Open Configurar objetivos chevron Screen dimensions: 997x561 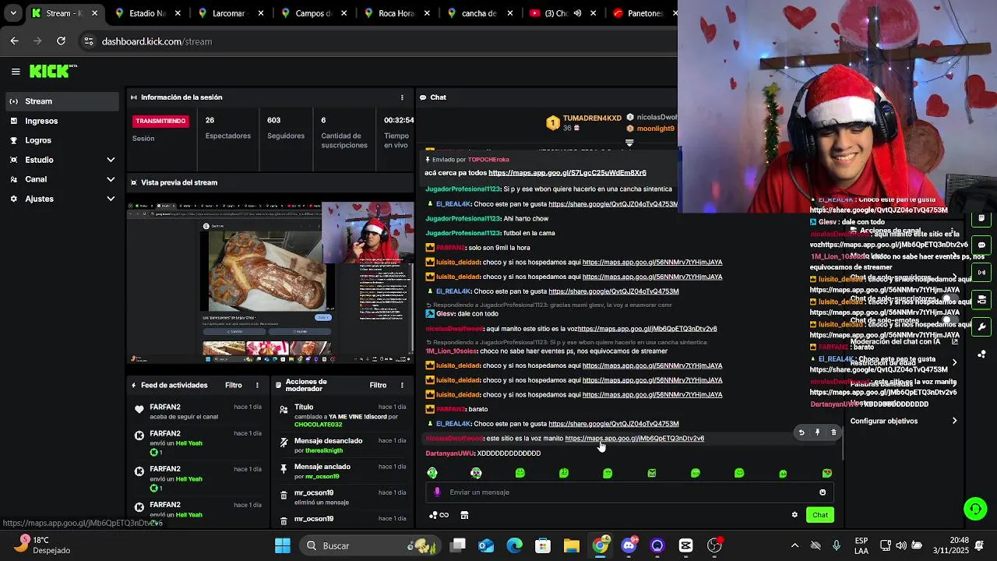955,421
